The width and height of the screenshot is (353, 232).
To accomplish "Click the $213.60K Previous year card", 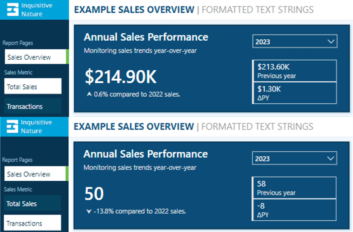I will pos(294,71).
